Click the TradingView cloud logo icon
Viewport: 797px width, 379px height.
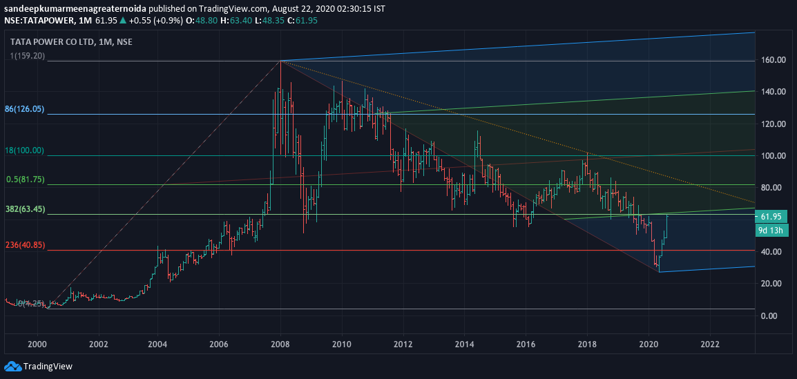[12, 367]
